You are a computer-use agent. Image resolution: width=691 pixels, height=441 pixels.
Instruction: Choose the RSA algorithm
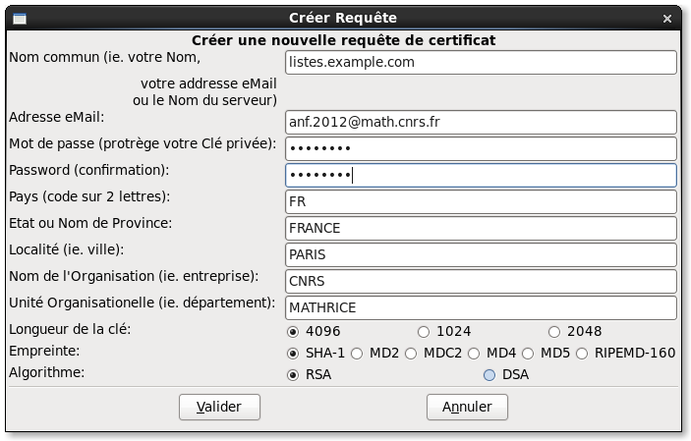click(x=292, y=374)
